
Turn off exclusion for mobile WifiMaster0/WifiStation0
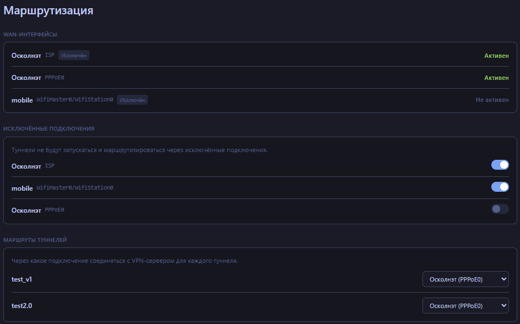500,187
